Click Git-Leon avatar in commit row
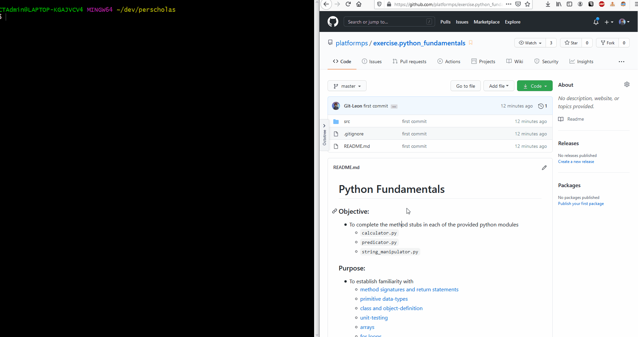This screenshot has width=638, height=337. click(336, 106)
